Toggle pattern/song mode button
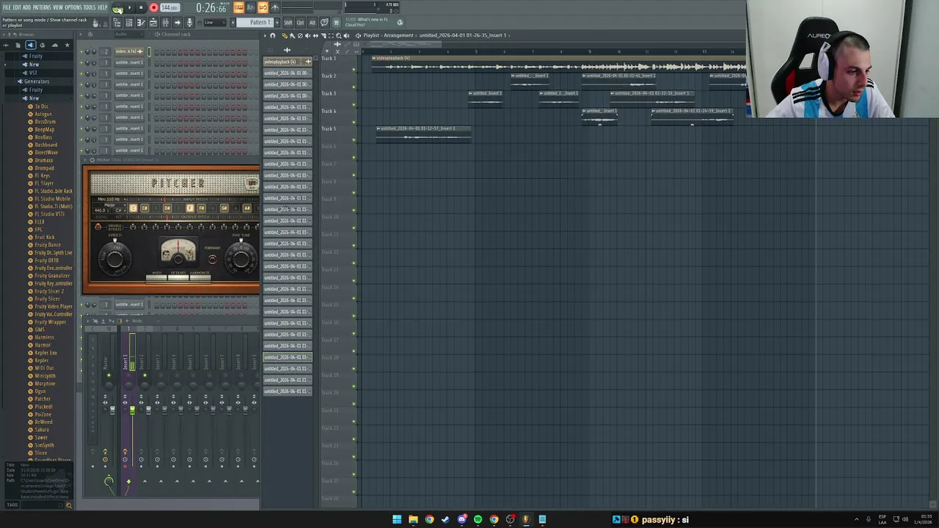This screenshot has width=939, height=528. click(117, 8)
